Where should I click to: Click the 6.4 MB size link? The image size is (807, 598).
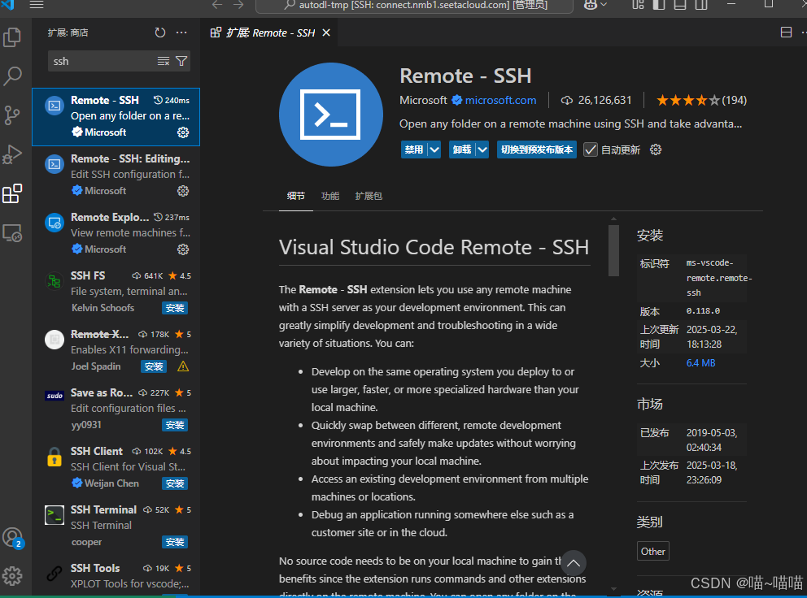[700, 363]
